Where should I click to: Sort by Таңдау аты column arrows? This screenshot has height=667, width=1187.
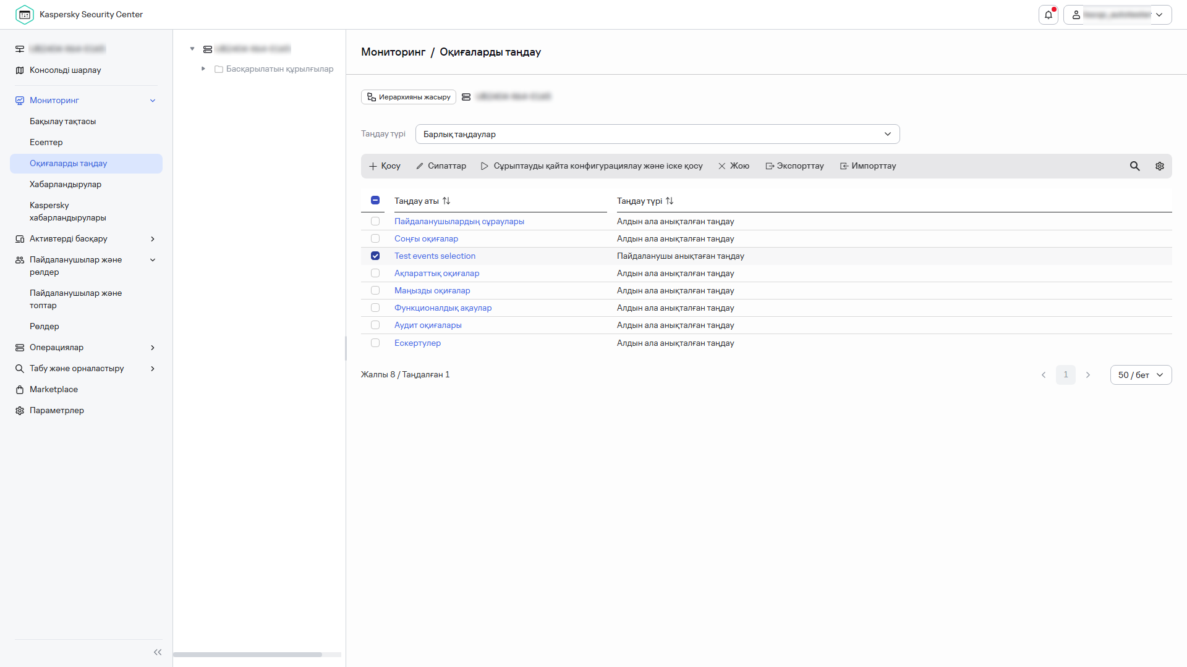tap(446, 201)
